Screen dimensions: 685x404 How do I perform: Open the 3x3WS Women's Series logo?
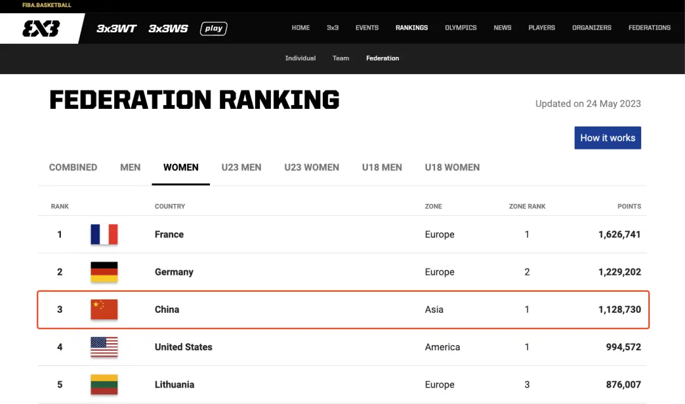tap(168, 28)
